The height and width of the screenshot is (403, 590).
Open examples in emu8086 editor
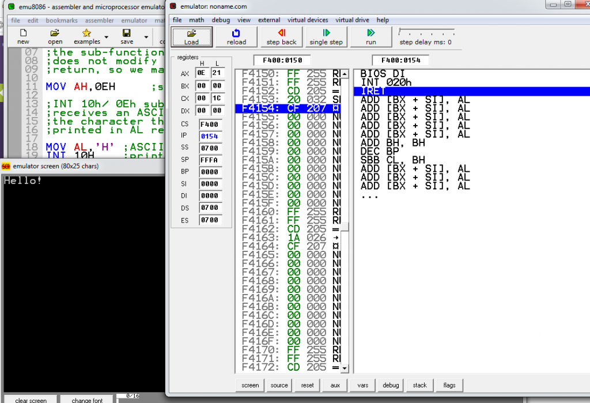[87, 36]
